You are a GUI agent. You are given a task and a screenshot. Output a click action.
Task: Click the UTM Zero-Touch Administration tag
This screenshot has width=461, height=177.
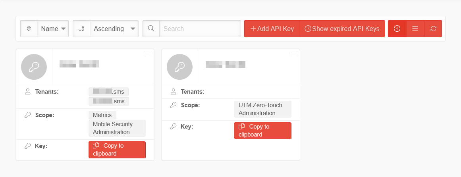(x=263, y=109)
